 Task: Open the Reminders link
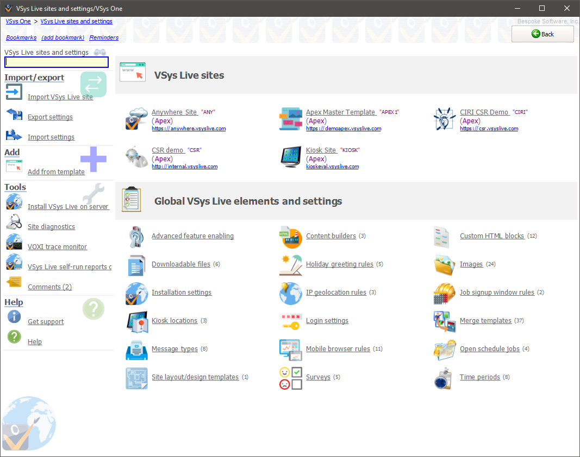click(x=104, y=37)
